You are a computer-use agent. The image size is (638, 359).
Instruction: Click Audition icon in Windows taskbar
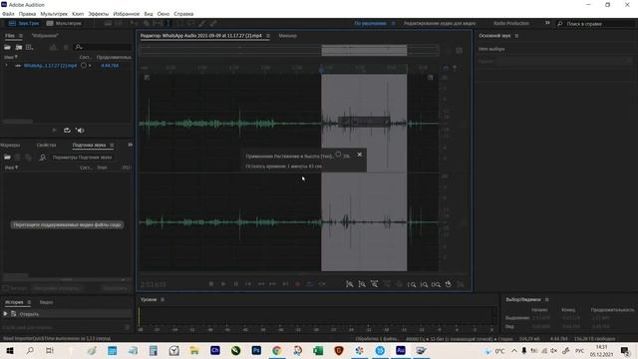click(401, 350)
